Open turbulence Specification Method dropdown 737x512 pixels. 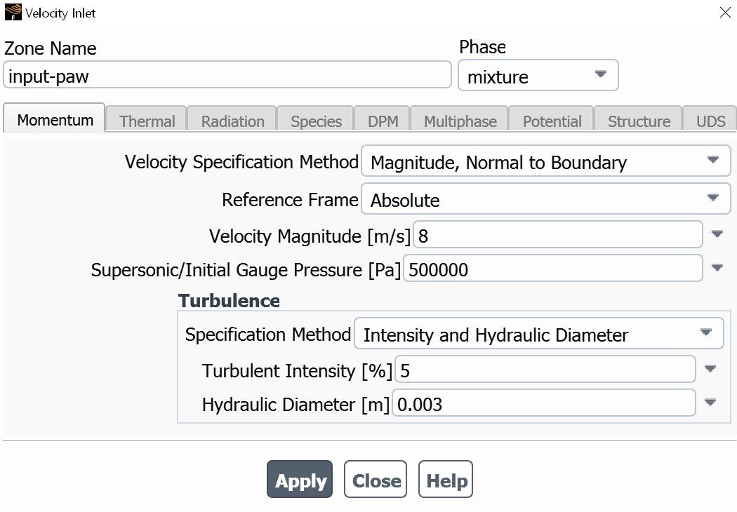tap(706, 333)
